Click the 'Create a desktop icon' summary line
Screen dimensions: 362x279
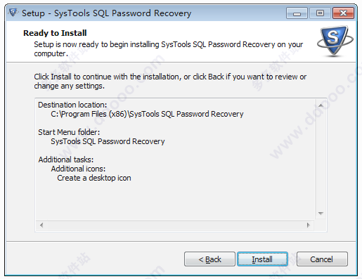pos(94,178)
